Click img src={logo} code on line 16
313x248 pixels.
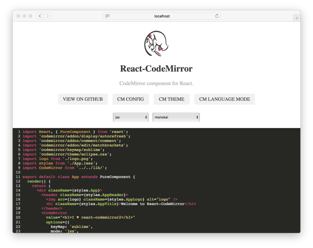pos(112,200)
